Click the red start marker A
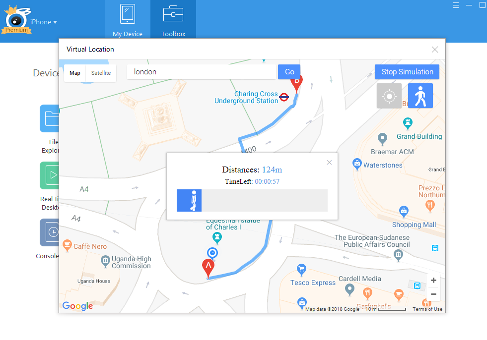The image size is (487, 340). point(209,267)
